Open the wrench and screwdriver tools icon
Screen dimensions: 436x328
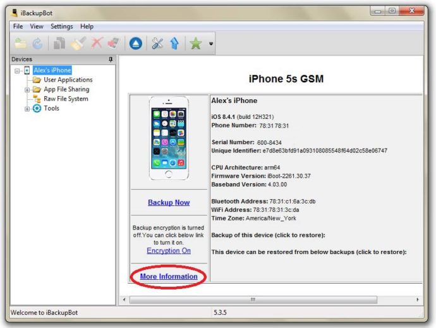coord(157,44)
